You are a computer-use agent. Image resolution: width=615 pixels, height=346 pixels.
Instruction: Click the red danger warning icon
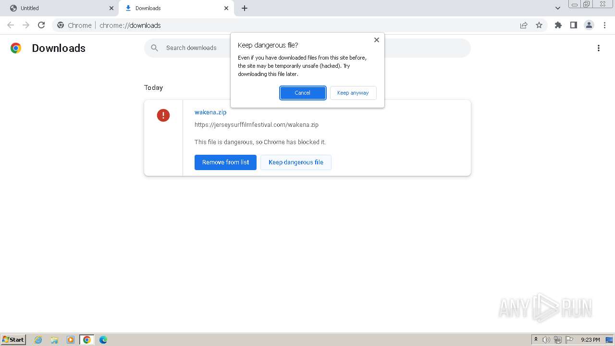[x=163, y=115]
